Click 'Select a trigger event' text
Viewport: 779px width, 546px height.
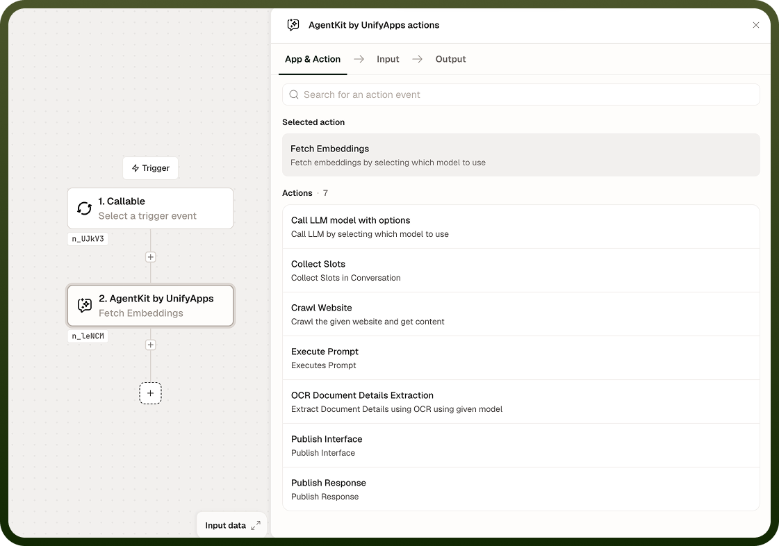[x=147, y=215]
